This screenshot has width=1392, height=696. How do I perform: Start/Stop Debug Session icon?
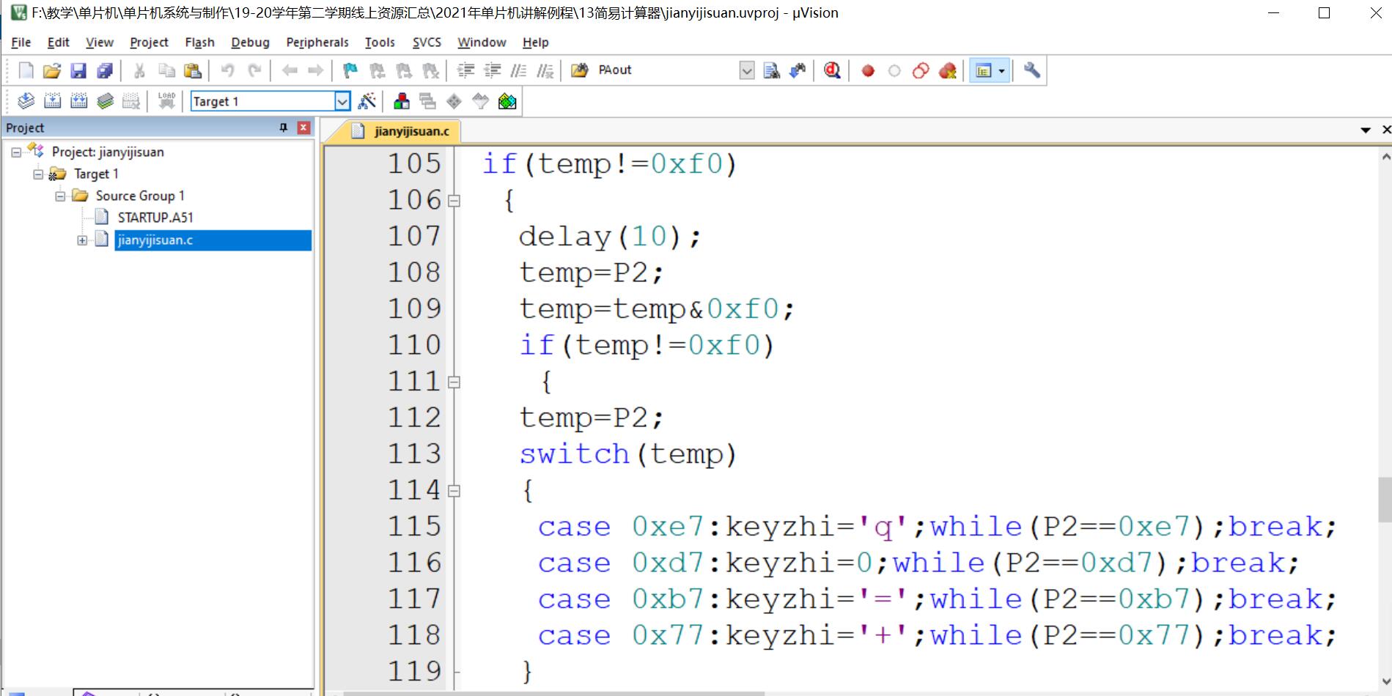832,70
